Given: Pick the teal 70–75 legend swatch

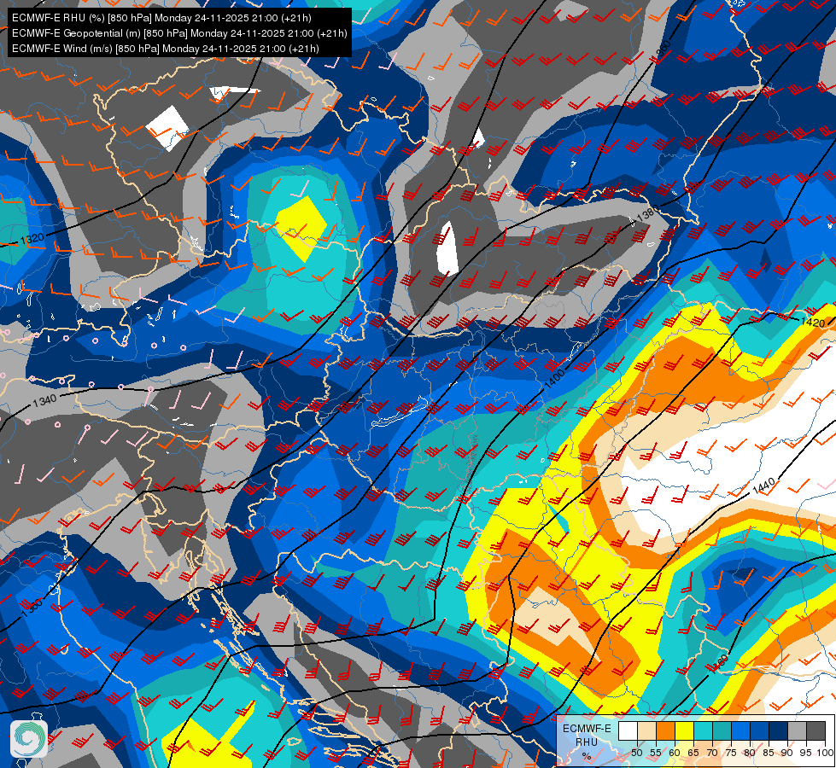Looking at the screenshot, I should tap(722, 731).
